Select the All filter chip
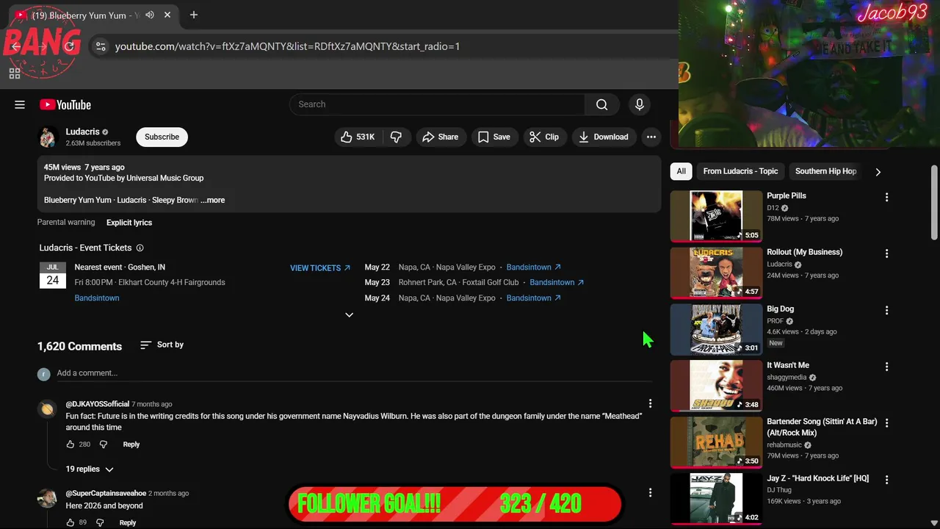This screenshot has height=529, width=940. pyautogui.click(x=681, y=171)
